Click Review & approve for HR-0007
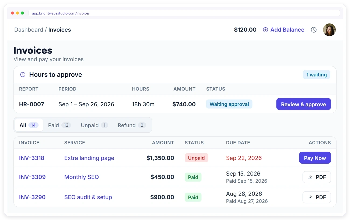 (303, 104)
